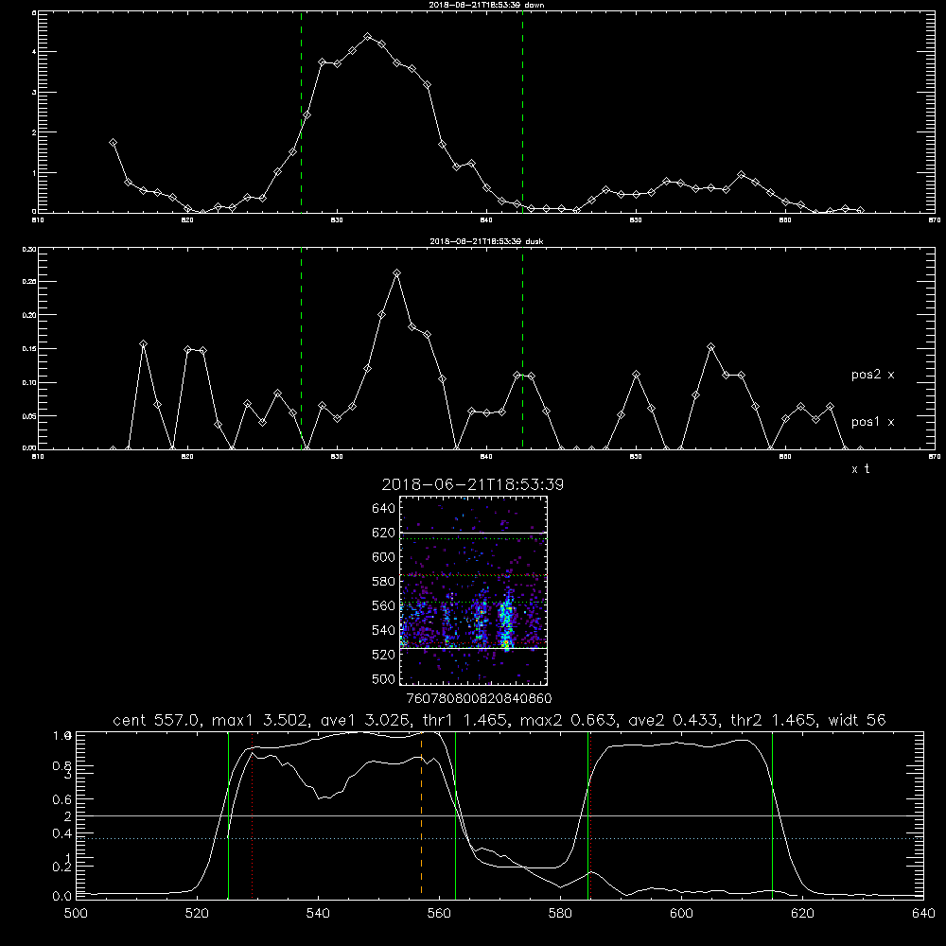The image size is (946, 946).
Task: Click the left green dashed line in the dawn plot
Action: 301,112
